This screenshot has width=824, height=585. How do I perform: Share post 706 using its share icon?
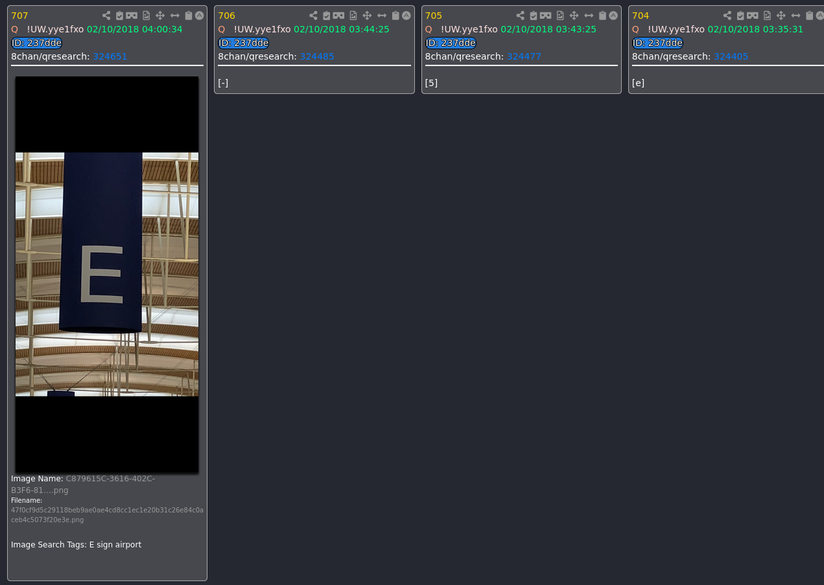[313, 16]
